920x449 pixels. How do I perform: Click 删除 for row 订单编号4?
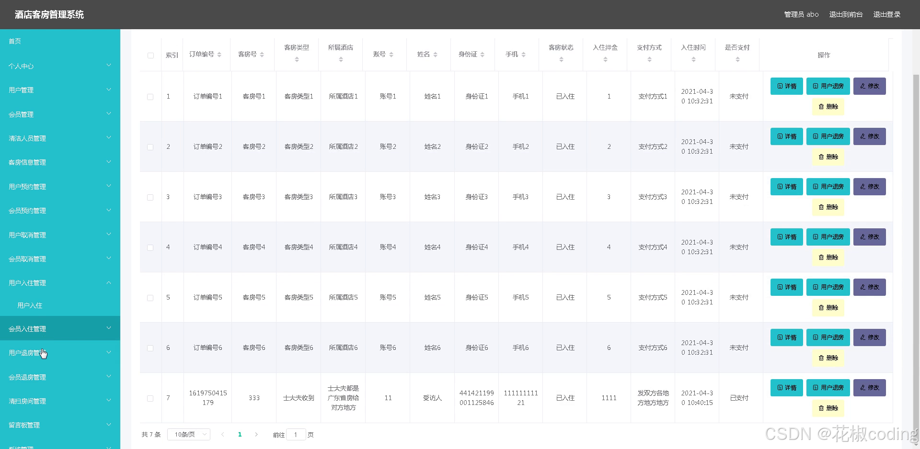(x=828, y=258)
